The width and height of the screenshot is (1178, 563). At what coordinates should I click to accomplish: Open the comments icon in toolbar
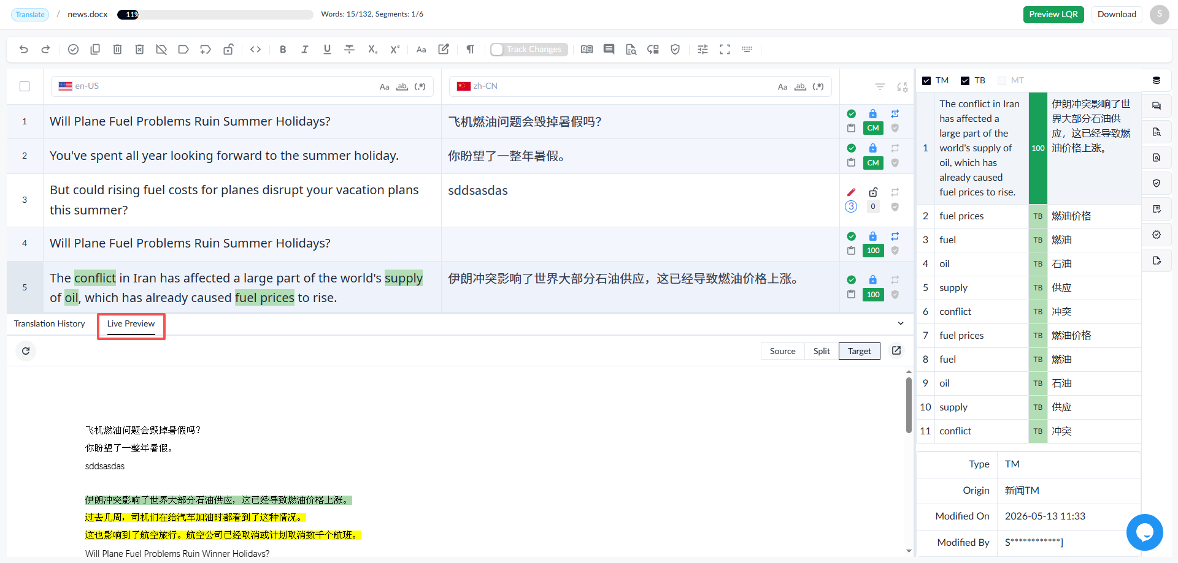[x=609, y=50]
